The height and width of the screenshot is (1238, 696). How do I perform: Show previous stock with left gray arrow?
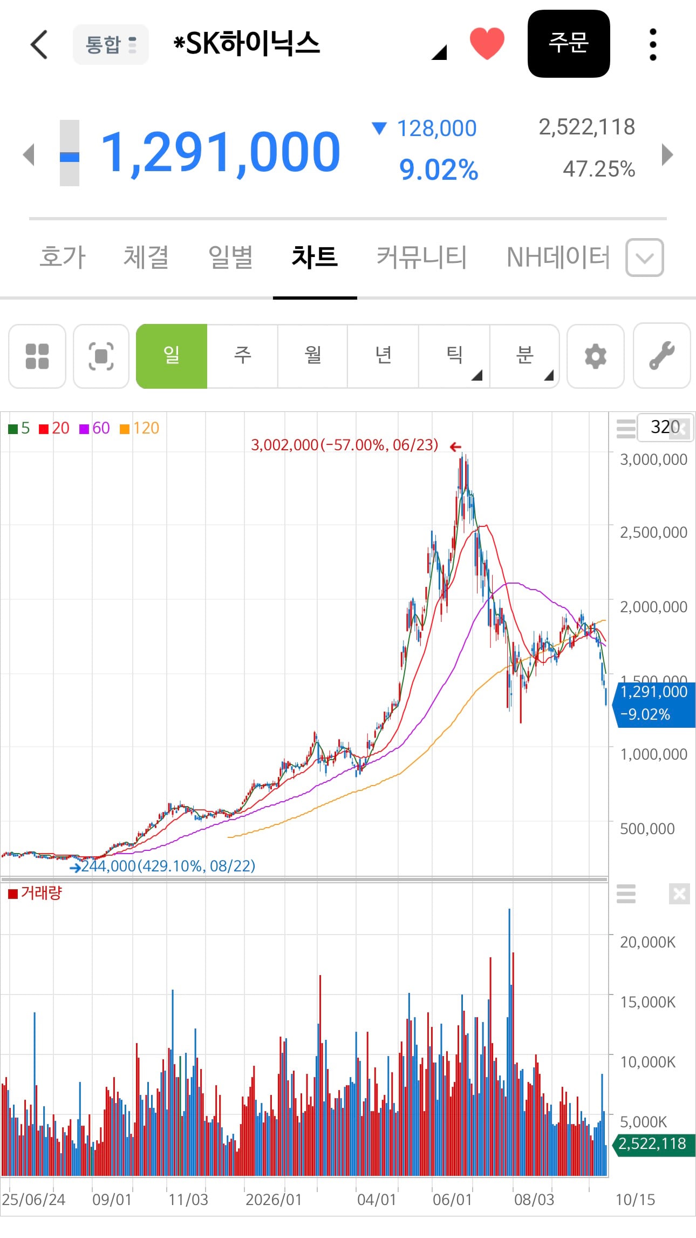(x=29, y=155)
